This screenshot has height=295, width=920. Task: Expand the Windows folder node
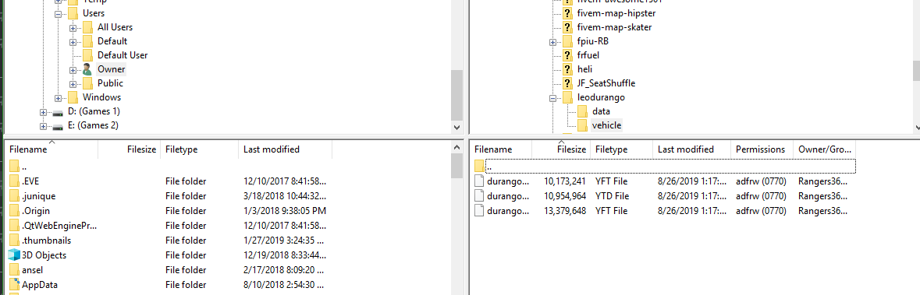tap(58, 97)
